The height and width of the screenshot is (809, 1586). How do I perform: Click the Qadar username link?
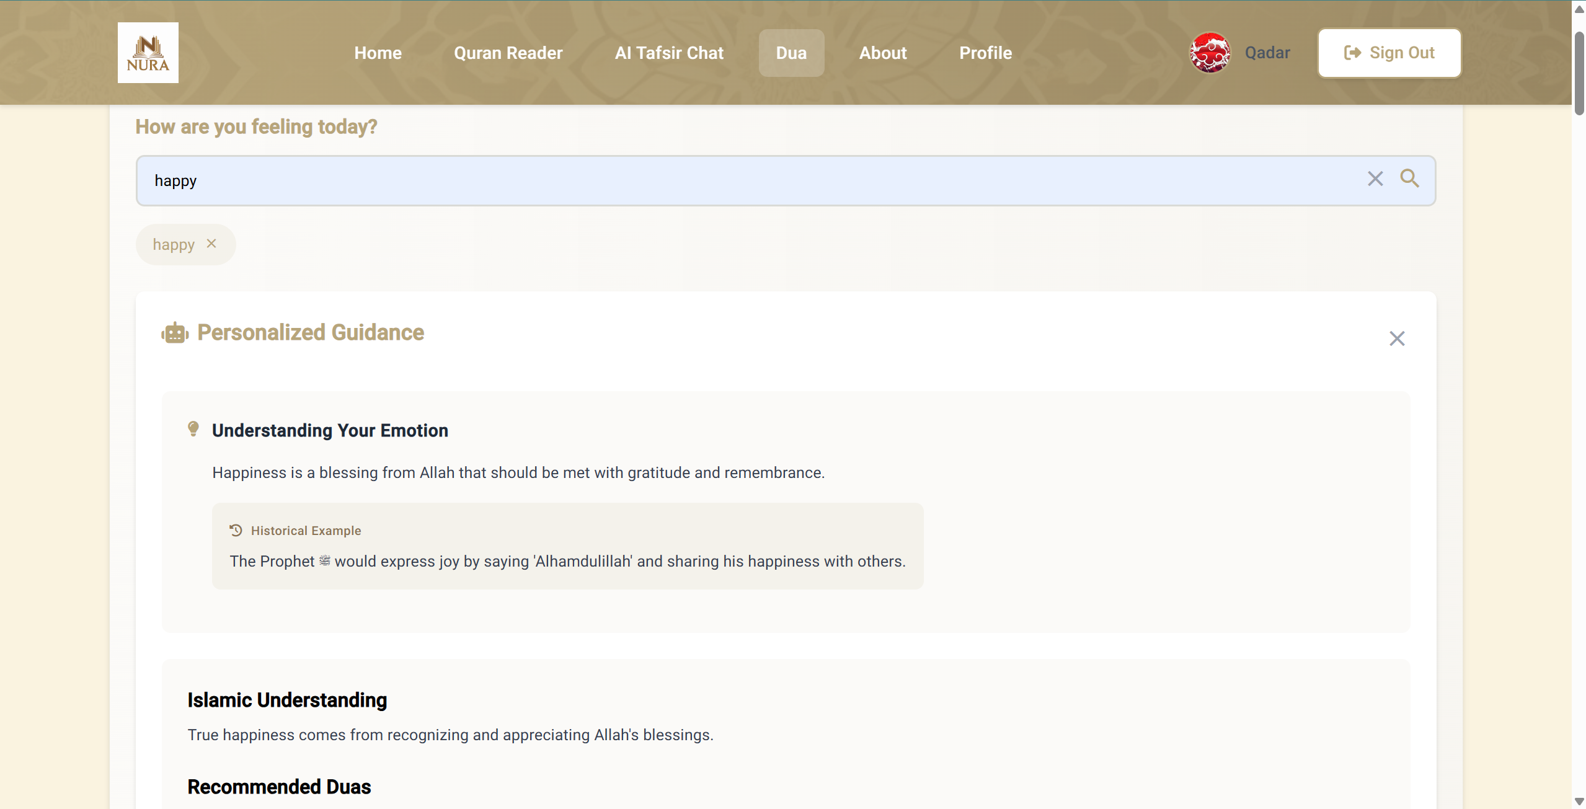pos(1267,53)
